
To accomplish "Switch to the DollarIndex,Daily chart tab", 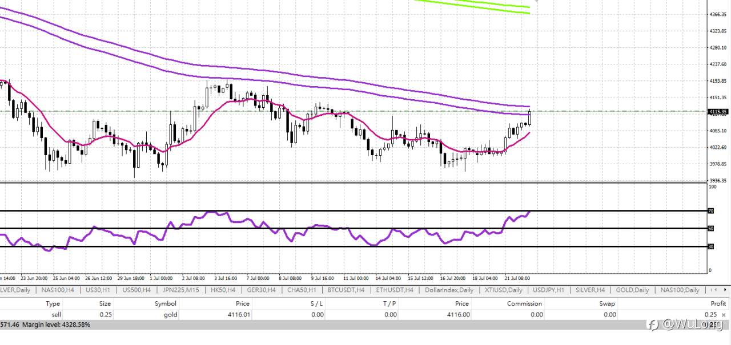I will 449,290.
